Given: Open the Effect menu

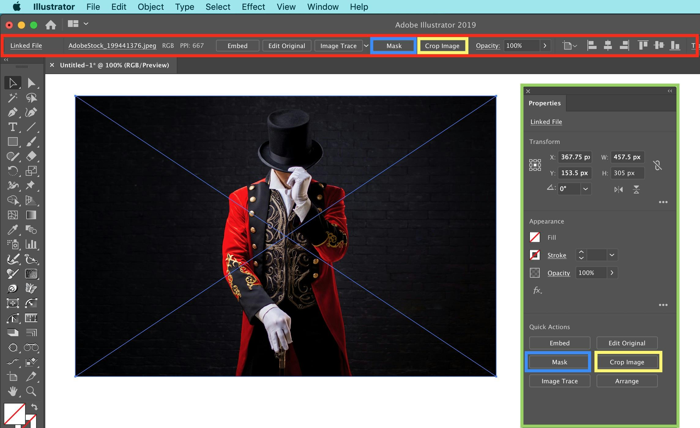Looking at the screenshot, I should 253,7.
